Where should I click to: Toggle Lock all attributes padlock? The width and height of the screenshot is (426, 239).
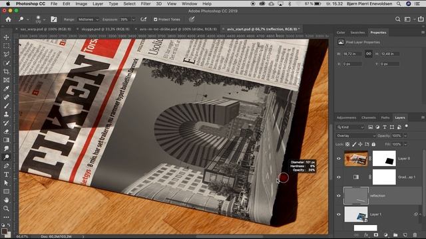pos(373,145)
